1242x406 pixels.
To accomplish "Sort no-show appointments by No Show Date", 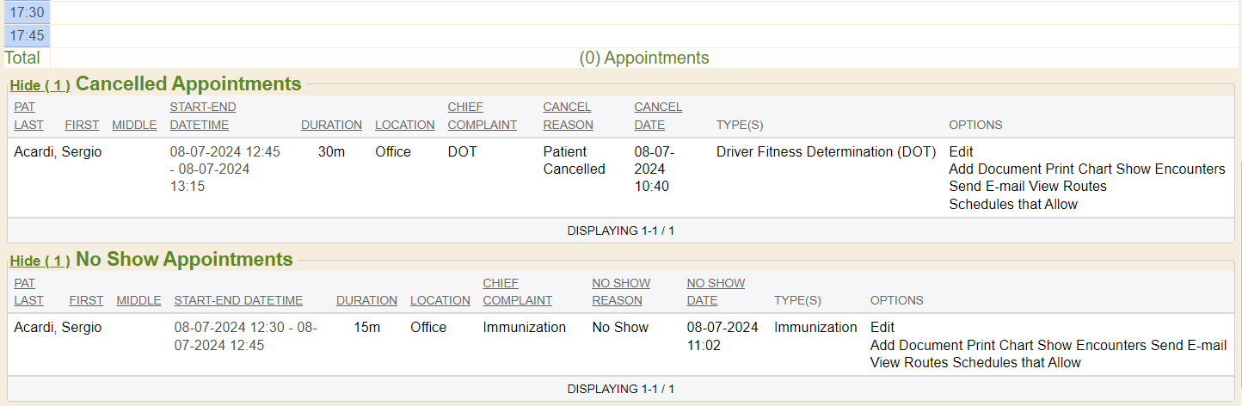I will 716,292.
